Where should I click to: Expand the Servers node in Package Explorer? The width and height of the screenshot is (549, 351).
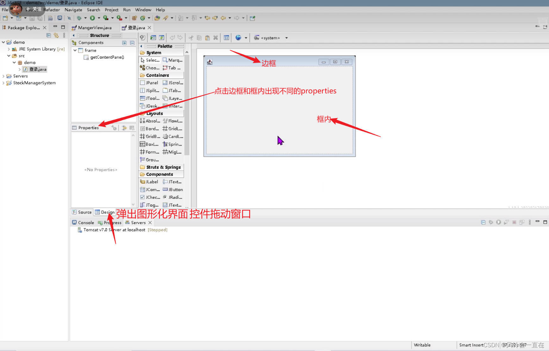3,76
